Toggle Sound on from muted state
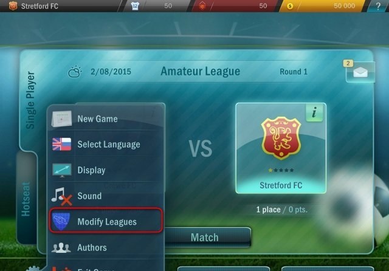This screenshot has height=271, width=389. click(106, 196)
